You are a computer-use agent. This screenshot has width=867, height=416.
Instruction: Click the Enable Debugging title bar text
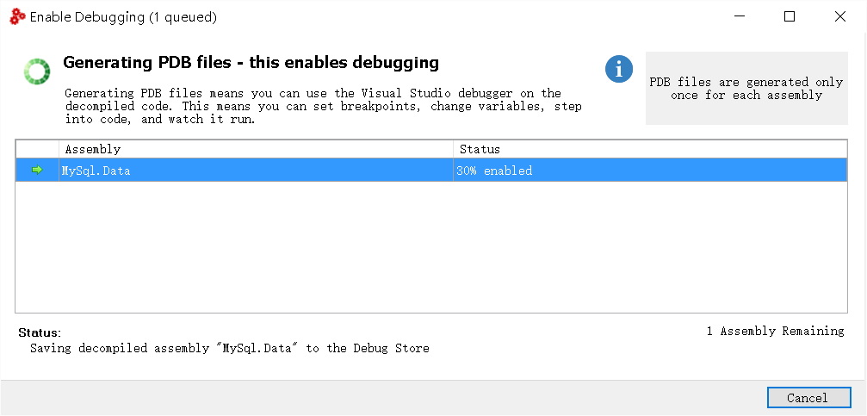tap(123, 17)
